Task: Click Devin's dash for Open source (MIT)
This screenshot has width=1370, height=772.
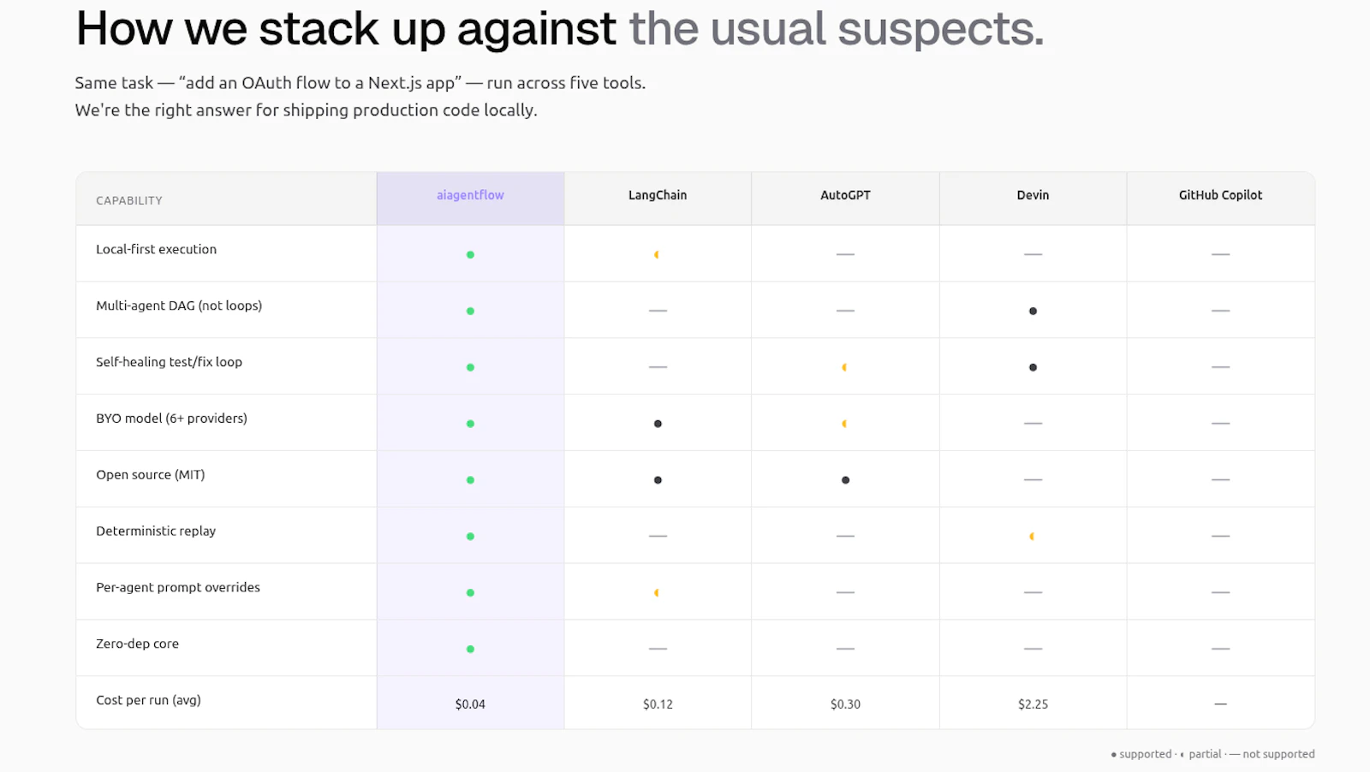Action: [x=1033, y=480]
